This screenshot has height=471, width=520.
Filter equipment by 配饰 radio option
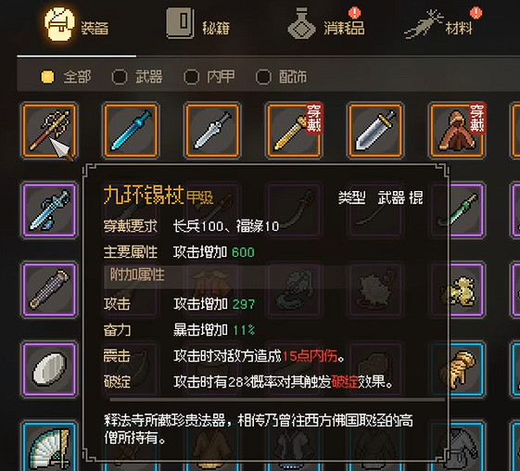263,77
